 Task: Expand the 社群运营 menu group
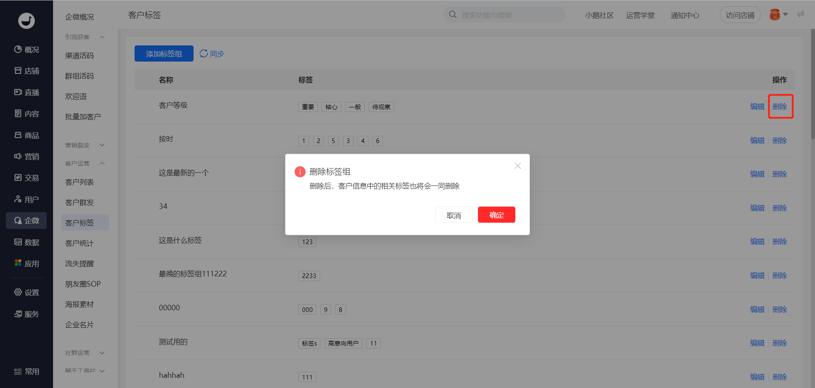tap(102, 353)
